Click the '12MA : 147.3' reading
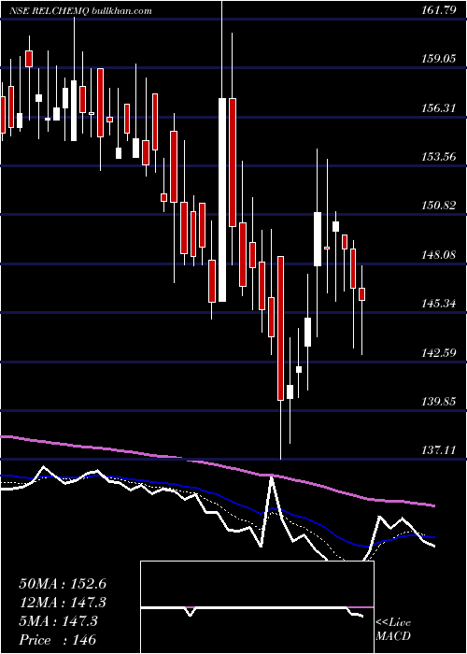 click(63, 603)
